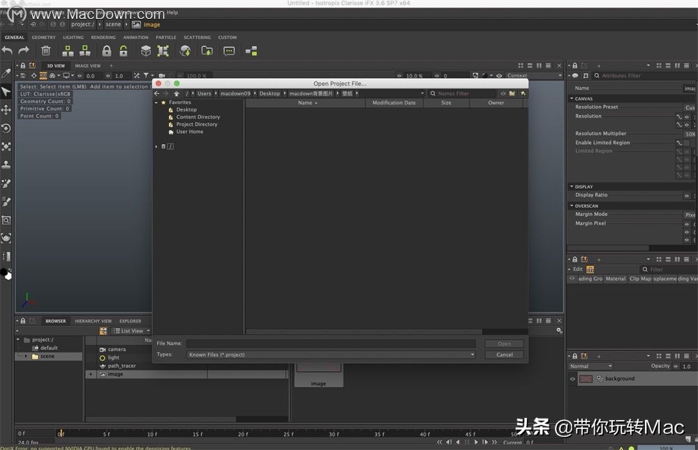Select the Delete trash icon in toolbar
This screenshot has width=698, height=450.
point(45,50)
